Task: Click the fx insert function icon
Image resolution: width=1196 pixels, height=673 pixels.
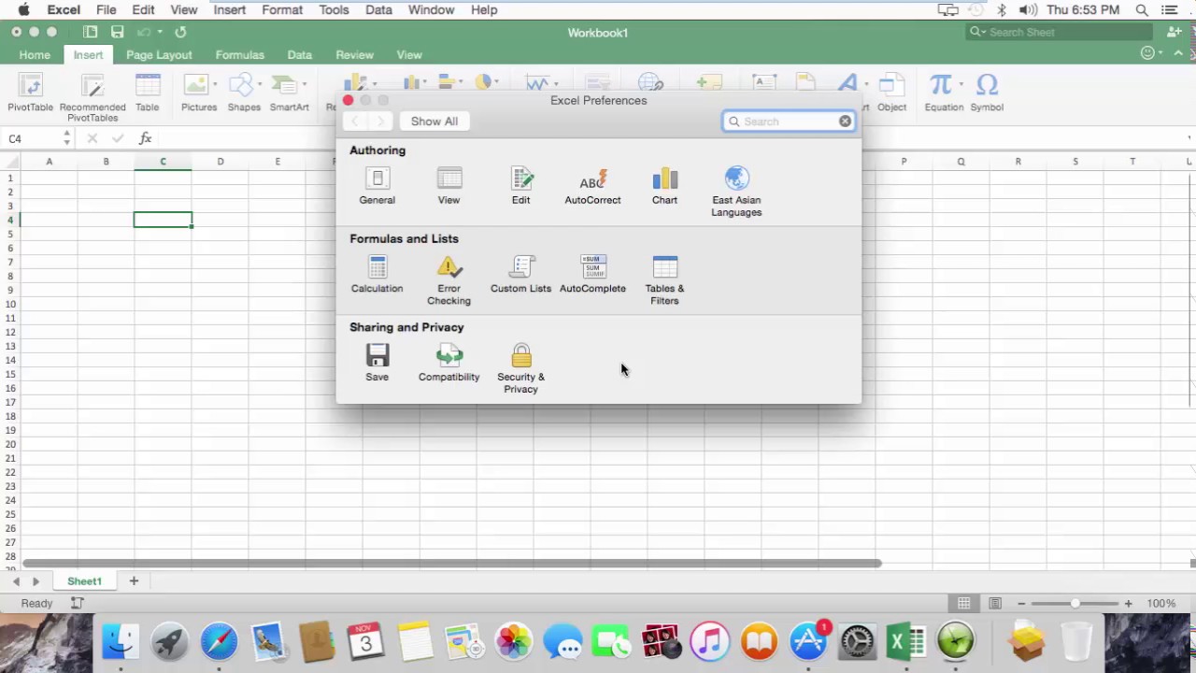Action: (145, 138)
